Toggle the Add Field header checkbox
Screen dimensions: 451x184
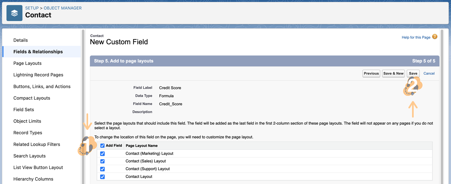tap(102, 146)
